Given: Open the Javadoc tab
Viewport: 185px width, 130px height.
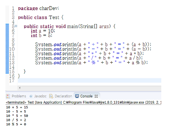Looking at the screenshot, I should pos(38,96).
